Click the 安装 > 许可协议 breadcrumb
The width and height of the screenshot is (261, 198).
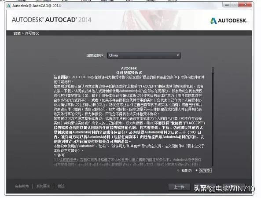(x=26, y=33)
